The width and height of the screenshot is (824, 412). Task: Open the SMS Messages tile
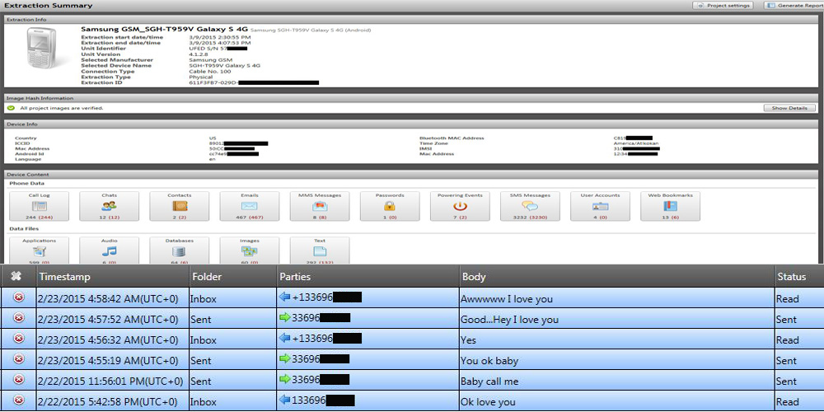click(x=530, y=206)
